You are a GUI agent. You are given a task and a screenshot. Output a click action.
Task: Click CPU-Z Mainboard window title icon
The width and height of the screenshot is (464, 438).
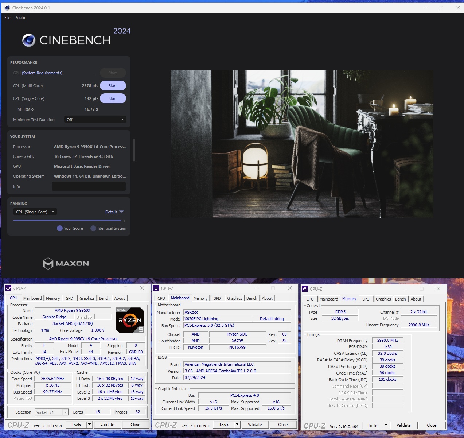(x=156, y=288)
